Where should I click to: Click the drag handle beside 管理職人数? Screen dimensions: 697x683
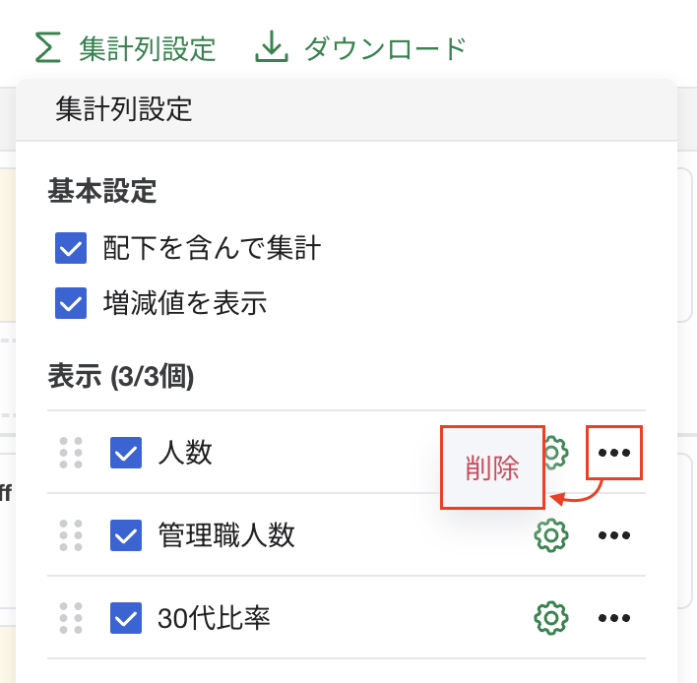[71, 535]
